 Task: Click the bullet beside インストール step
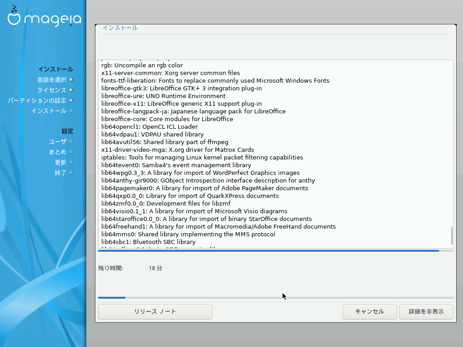tap(71, 111)
